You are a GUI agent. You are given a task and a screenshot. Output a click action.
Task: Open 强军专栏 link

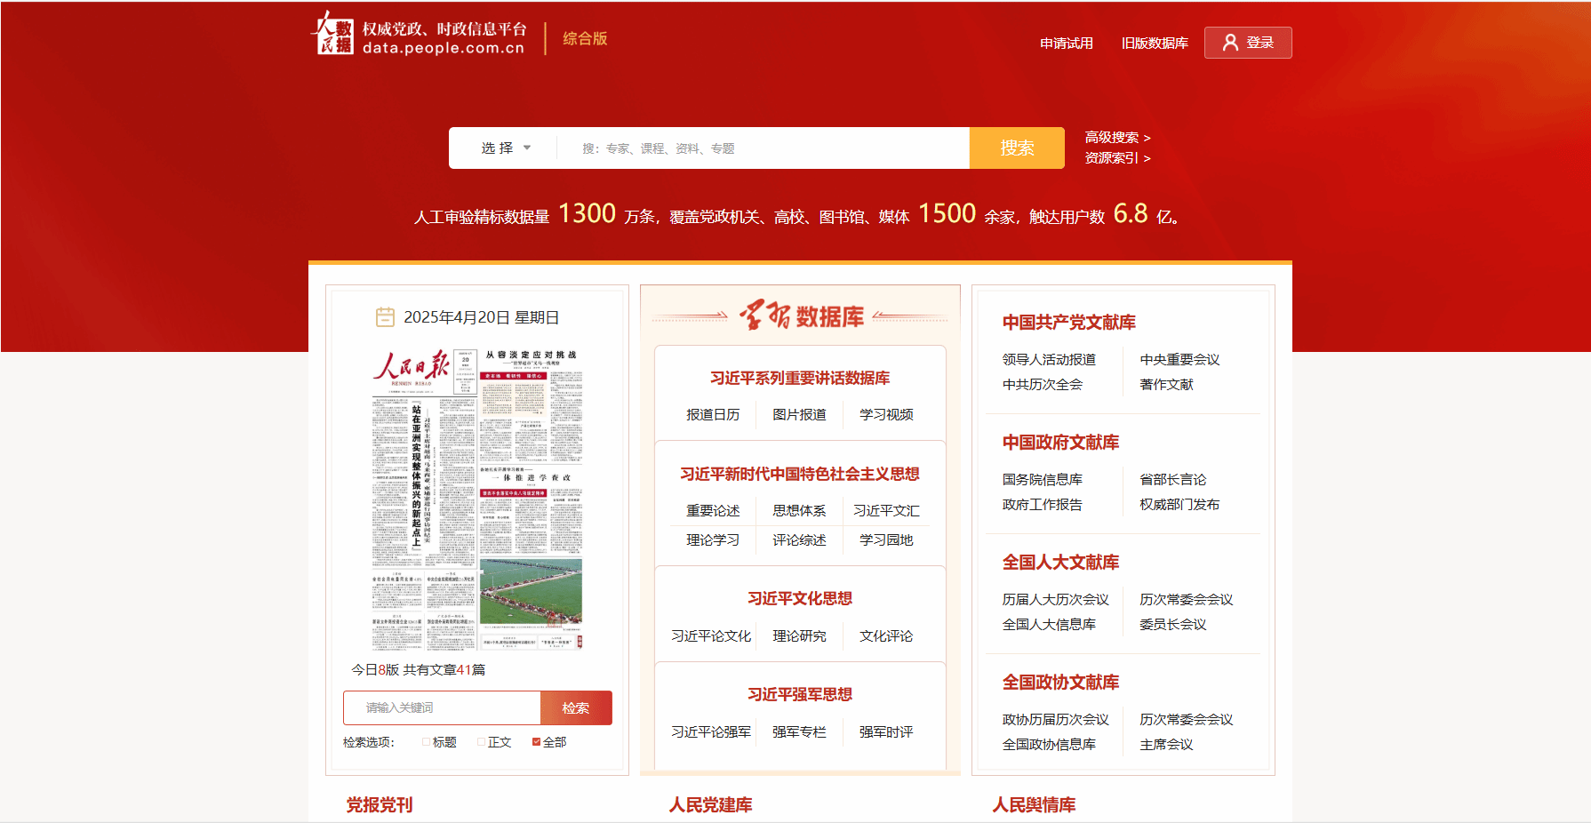tap(799, 732)
